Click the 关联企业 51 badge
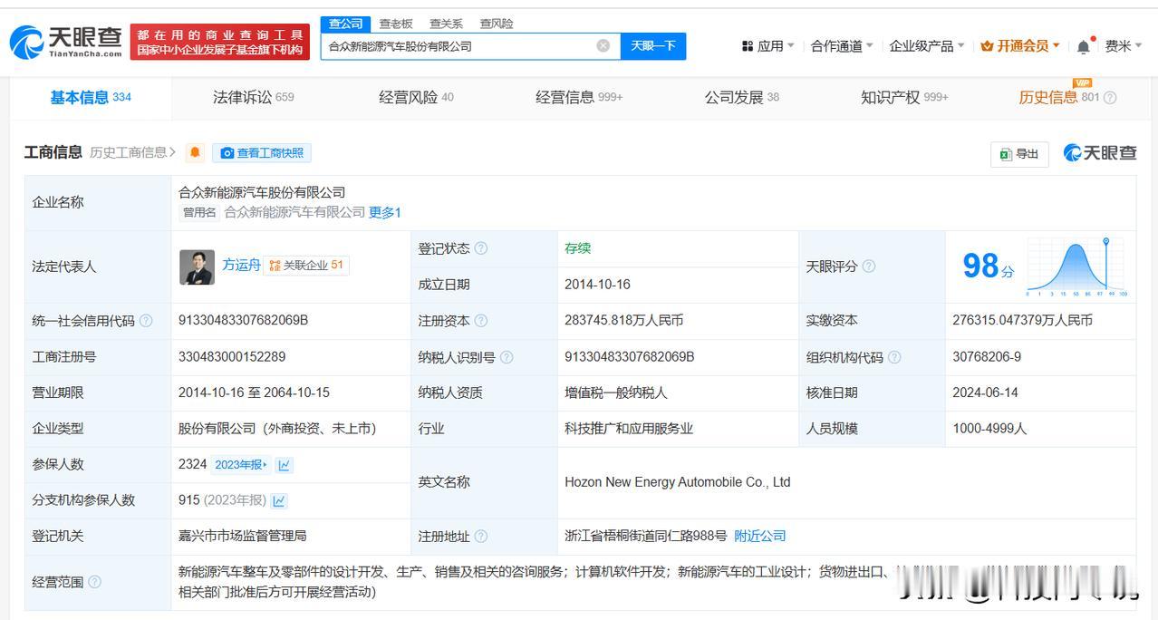Viewport: 1158px width, 620px height. tap(306, 265)
